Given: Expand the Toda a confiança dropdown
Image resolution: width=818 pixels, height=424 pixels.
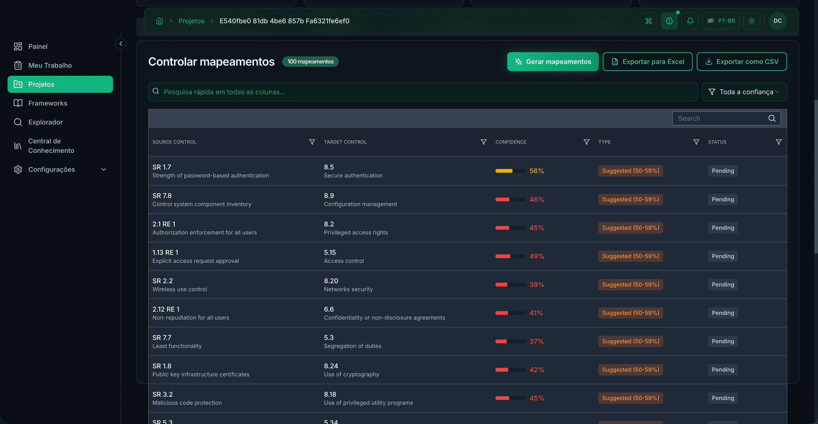Looking at the screenshot, I should (x=744, y=92).
